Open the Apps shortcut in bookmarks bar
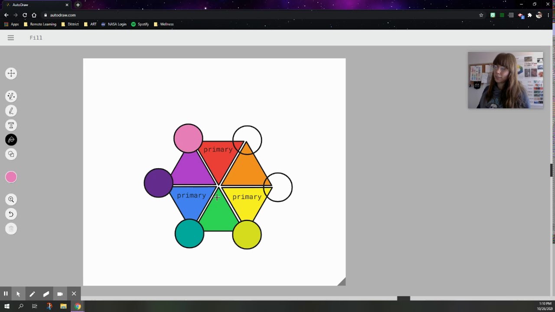 click(12, 24)
